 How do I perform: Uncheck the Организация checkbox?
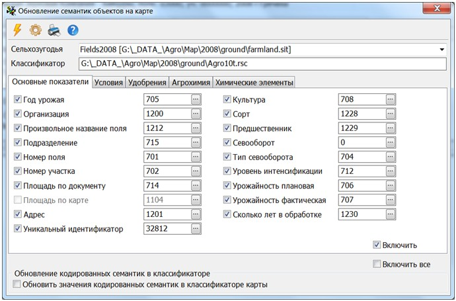(x=18, y=114)
